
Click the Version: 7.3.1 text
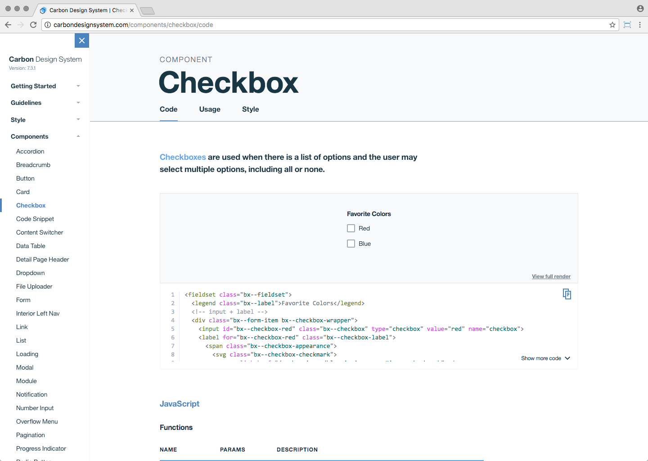click(22, 68)
